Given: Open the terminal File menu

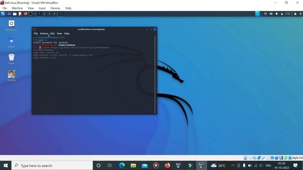Looking at the screenshot, I should pyautogui.click(x=36, y=34).
